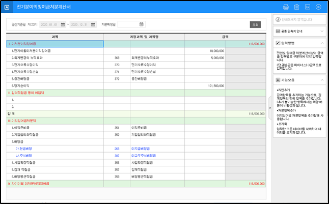Image resolution: width=329 pixels, height=204 pixels.
Task: Click the Ⅱ.임의적립금 등의 이입액 heading
Action: tap(26, 93)
